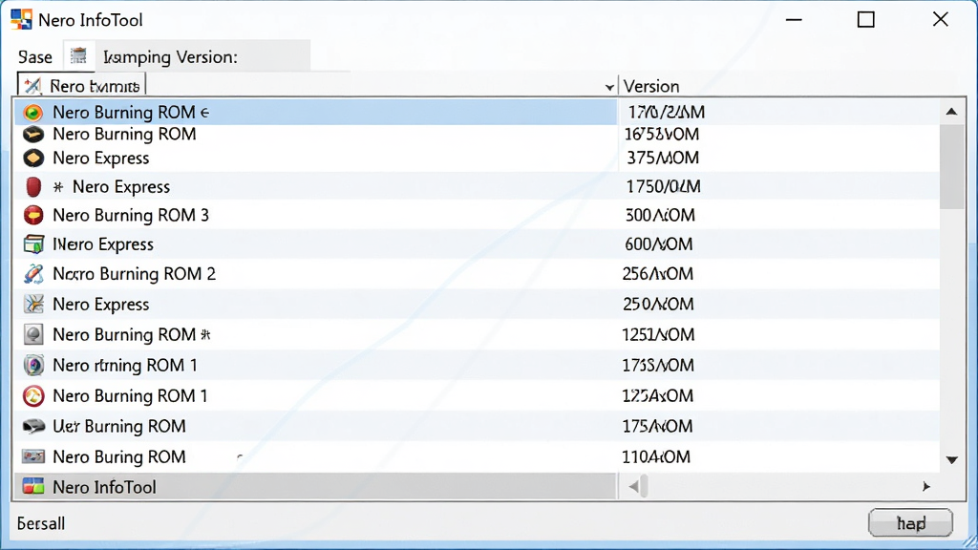The image size is (978, 550).
Task: Click the first column header sort arrow
Action: tap(609, 87)
